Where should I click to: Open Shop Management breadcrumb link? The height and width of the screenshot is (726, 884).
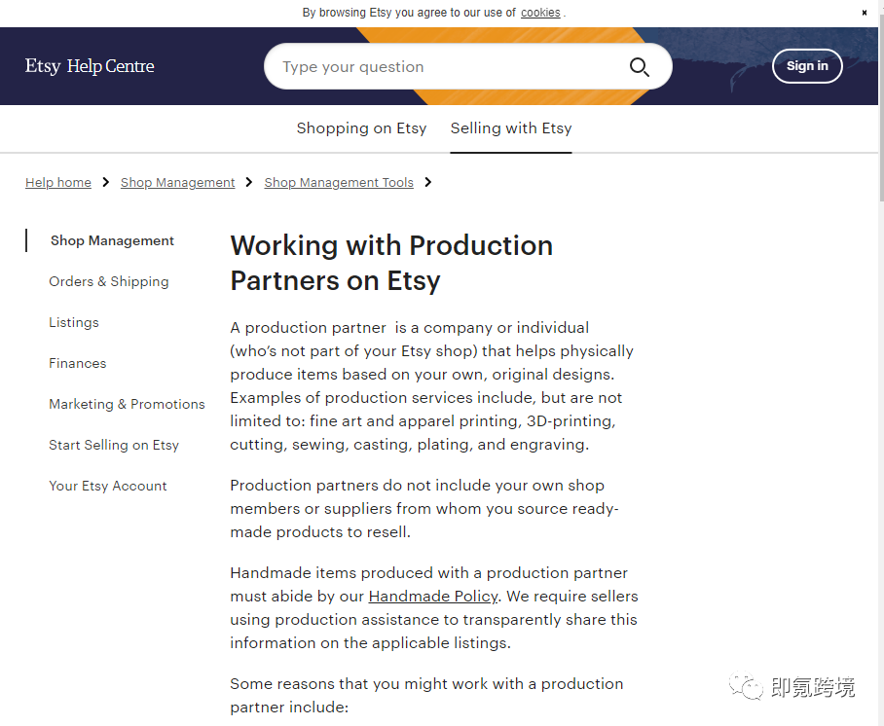point(177,183)
